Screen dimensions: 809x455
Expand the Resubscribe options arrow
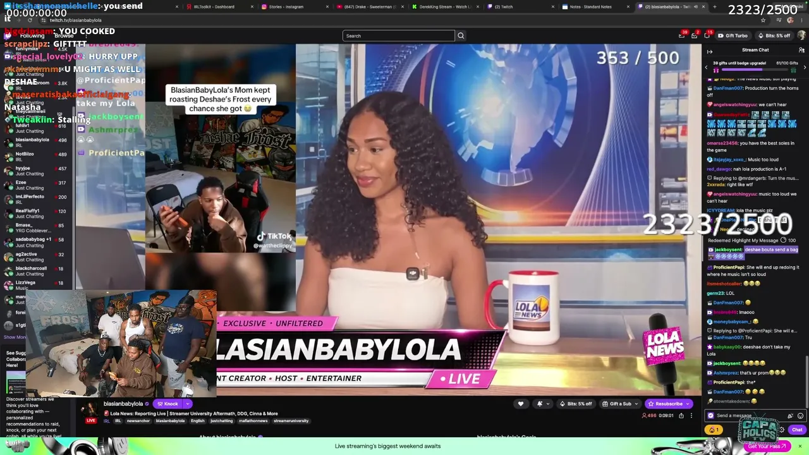(x=688, y=404)
